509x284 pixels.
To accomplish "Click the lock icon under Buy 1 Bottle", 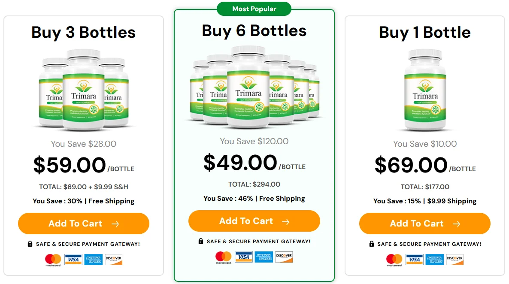I will point(372,244).
